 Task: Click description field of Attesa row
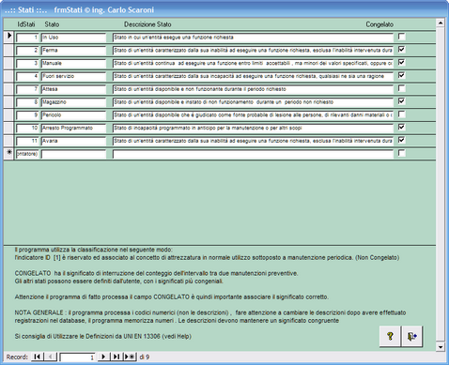[253, 89]
